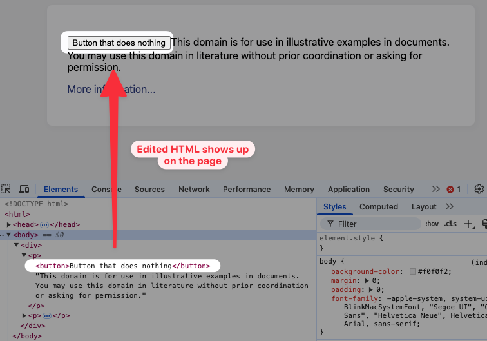
Task: Show more DevTools tabs chevron
Action: pyautogui.click(x=435, y=189)
